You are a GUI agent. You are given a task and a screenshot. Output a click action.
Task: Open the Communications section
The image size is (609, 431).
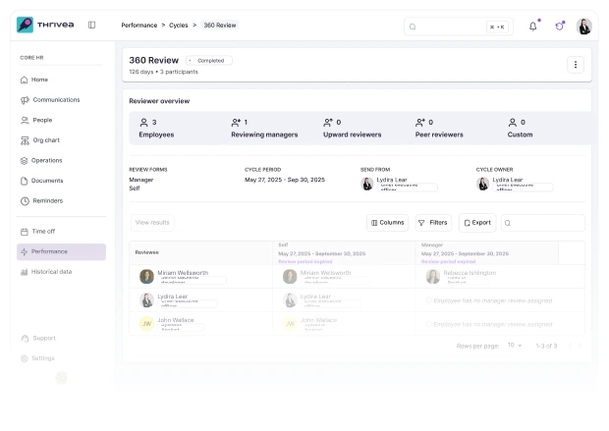(x=56, y=100)
